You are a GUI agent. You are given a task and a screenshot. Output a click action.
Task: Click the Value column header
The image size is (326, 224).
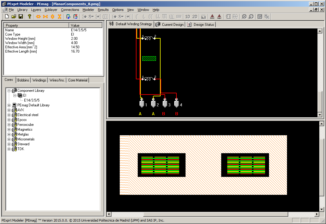86,25
